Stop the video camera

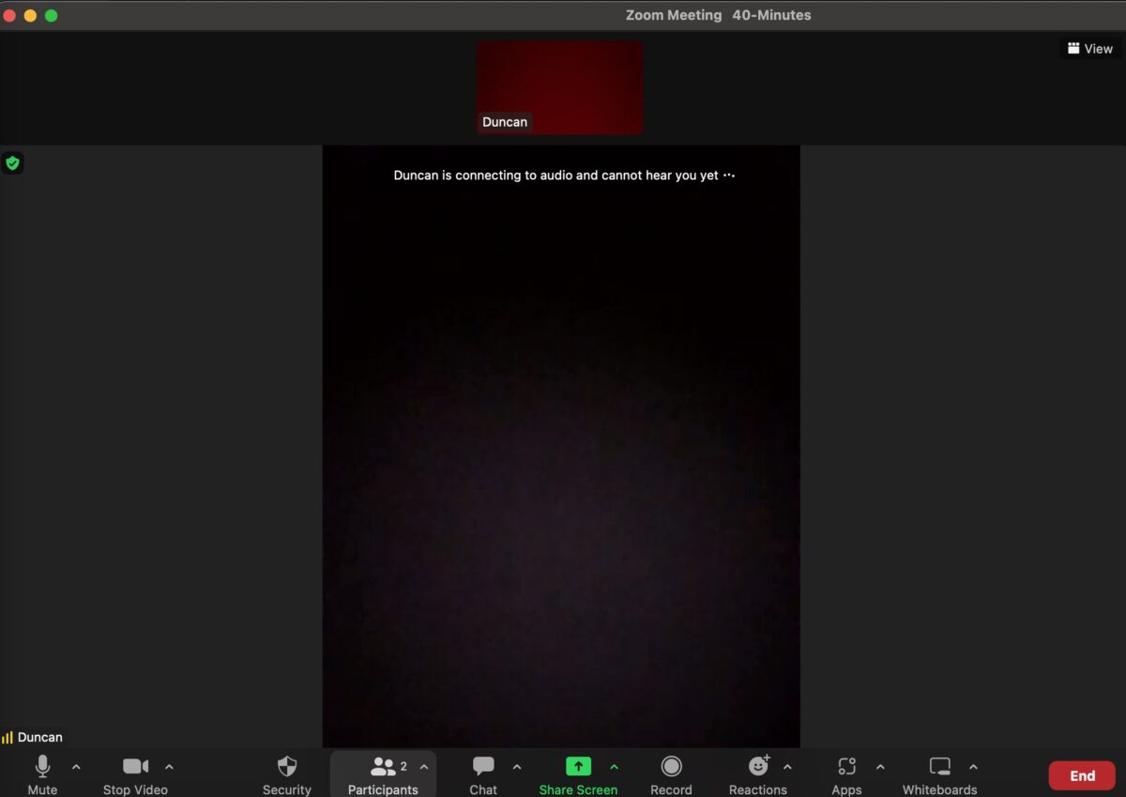pos(135,774)
